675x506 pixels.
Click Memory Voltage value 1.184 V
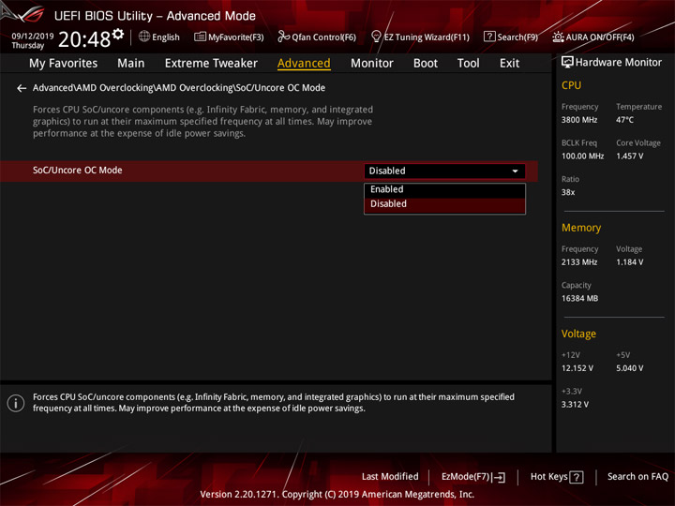(x=630, y=262)
